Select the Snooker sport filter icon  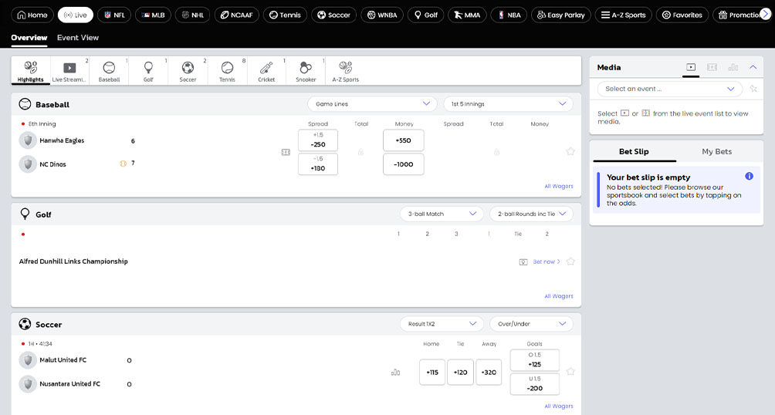click(x=306, y=71)
